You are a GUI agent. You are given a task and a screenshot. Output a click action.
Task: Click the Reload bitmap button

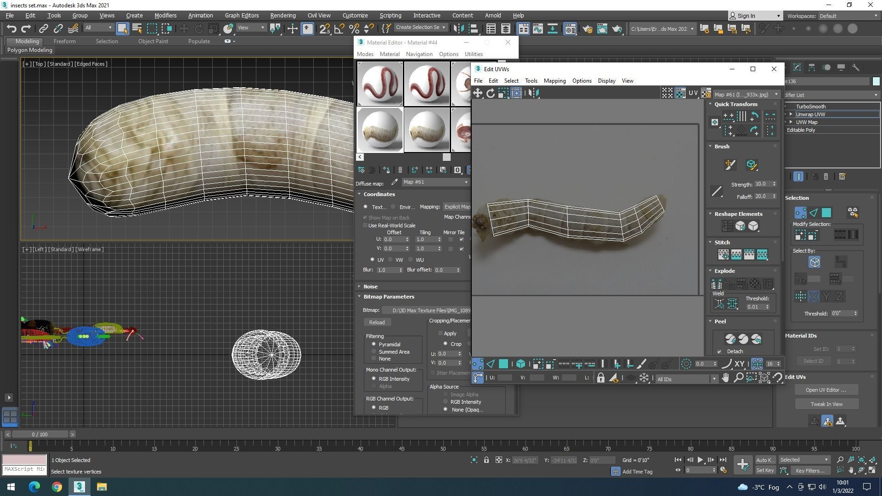[x=377, y=322]
